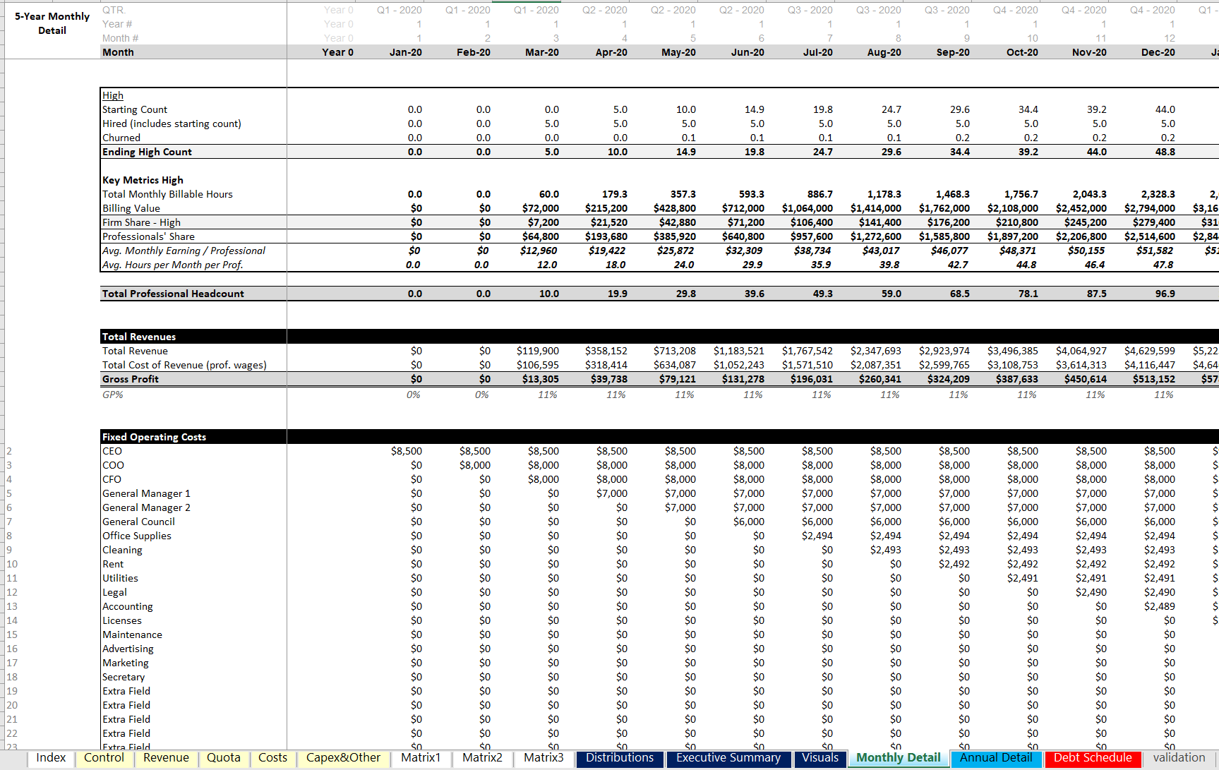1219x770 pixels.
Task: Click 'Avg. Hours per Month per Prof.' label
Action: point(173,265)
